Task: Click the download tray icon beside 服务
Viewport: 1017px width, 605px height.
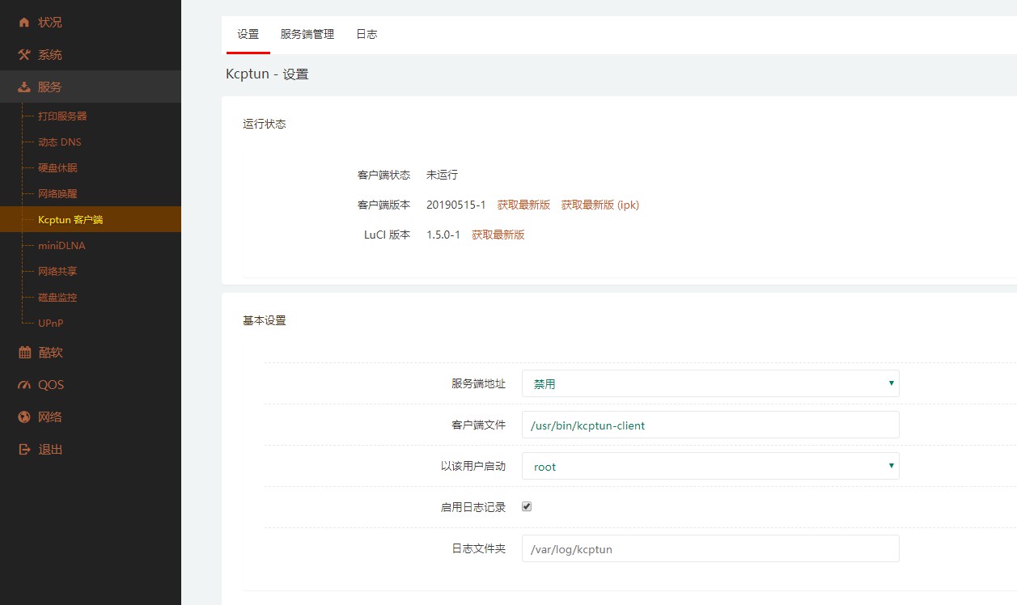Action: pyautogui.click(x=24, y=87)
